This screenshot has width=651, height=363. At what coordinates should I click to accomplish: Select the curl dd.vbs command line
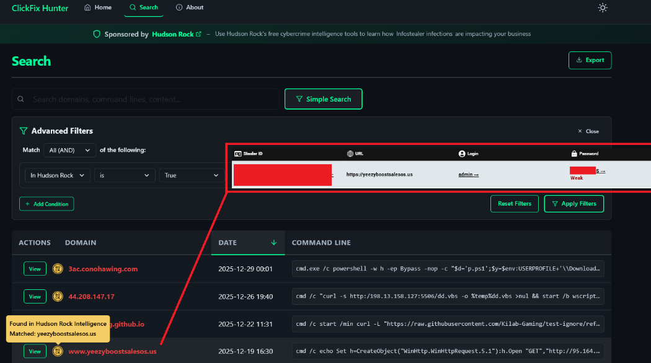pyautogui.click(x=448, y=296)
